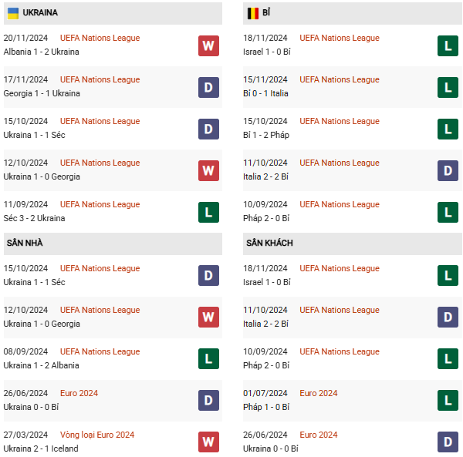The image size is (463, 457).
Task: Click D badge for Italia 2-2 Bỉ top section
Action: pyautogui.click(x=448, y=170)
